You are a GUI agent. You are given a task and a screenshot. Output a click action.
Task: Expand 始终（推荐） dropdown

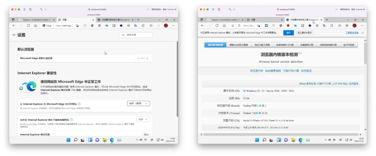tap(139, 103)
